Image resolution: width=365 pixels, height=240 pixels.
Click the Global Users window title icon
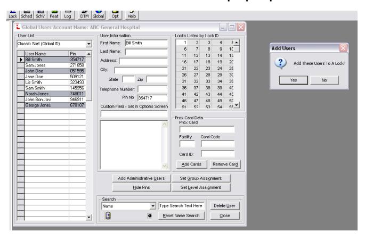[18, 27]
